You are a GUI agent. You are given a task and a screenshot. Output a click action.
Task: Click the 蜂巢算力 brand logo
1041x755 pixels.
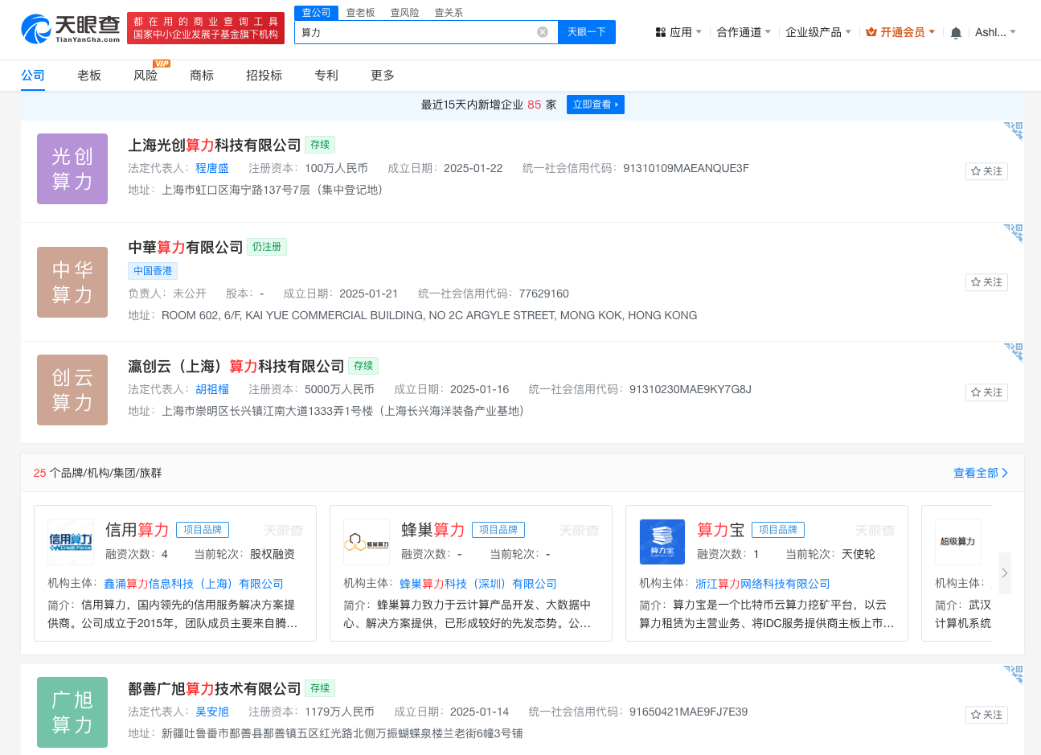(367, 542)
